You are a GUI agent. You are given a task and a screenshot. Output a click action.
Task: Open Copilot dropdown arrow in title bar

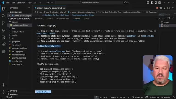click(x=128, y=2)
